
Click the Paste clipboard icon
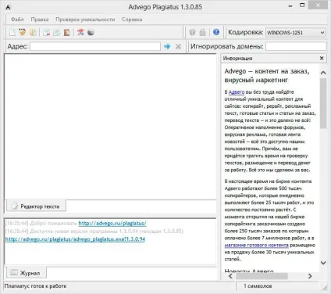(67, 32)
